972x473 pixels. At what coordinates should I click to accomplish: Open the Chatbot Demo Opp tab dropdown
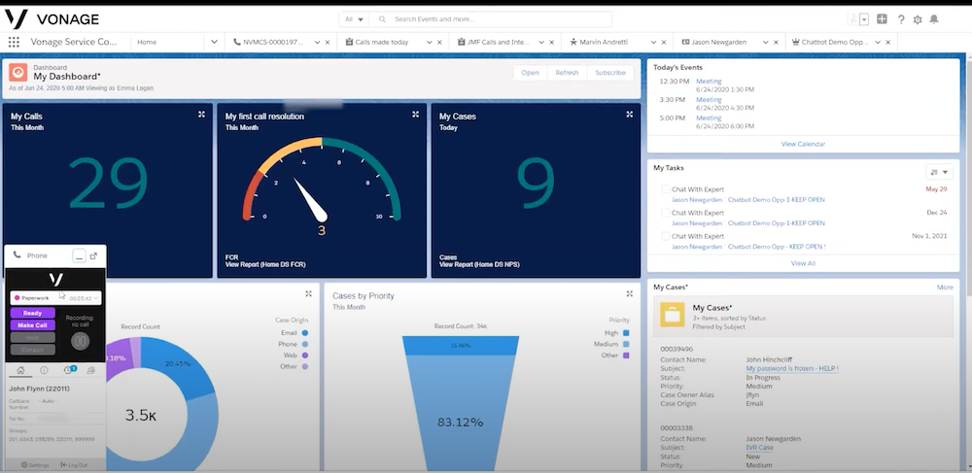877,42
